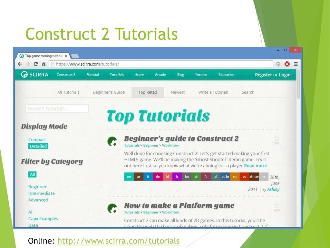Click the grey extension icon beside address bar

[x=278, y=64]
